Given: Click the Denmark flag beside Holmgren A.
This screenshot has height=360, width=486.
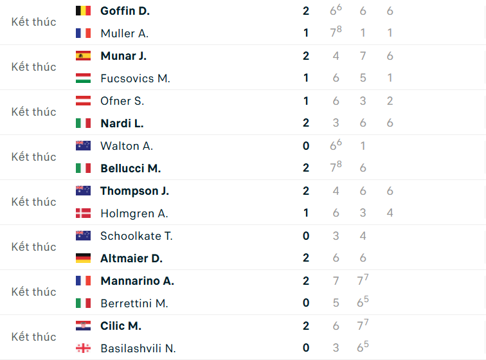Looking at the screenshot, I should (x=83, y=213).
